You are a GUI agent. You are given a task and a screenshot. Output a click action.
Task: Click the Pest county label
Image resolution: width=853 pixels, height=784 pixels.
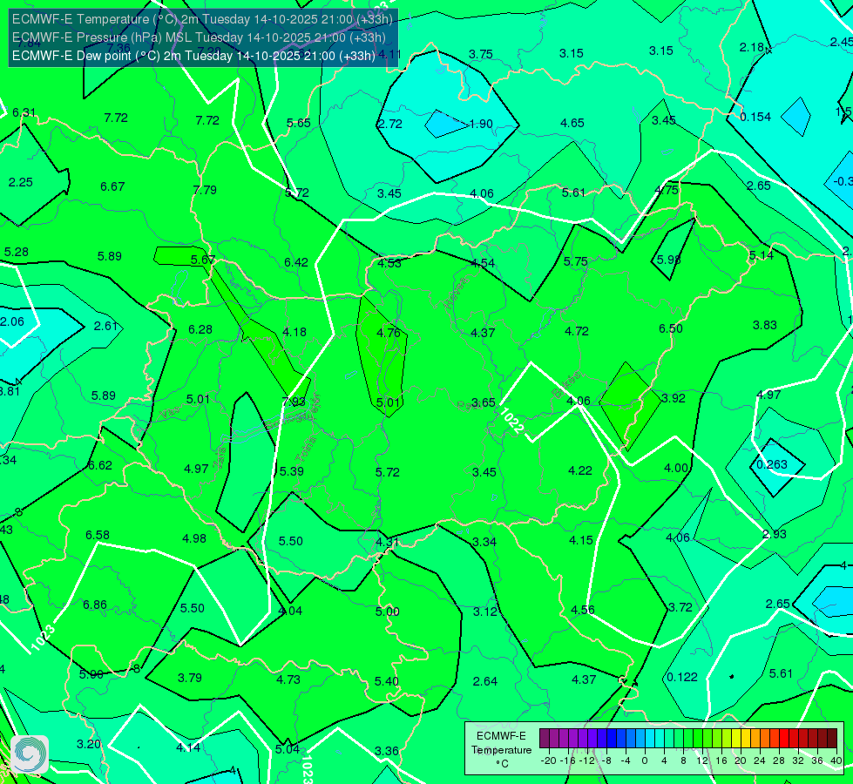(x=467, y=406)
